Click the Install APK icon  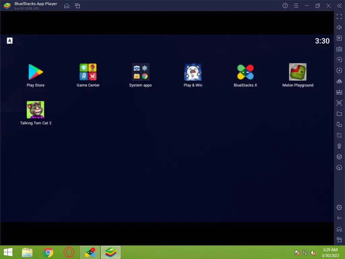click(x=339, y=92)
